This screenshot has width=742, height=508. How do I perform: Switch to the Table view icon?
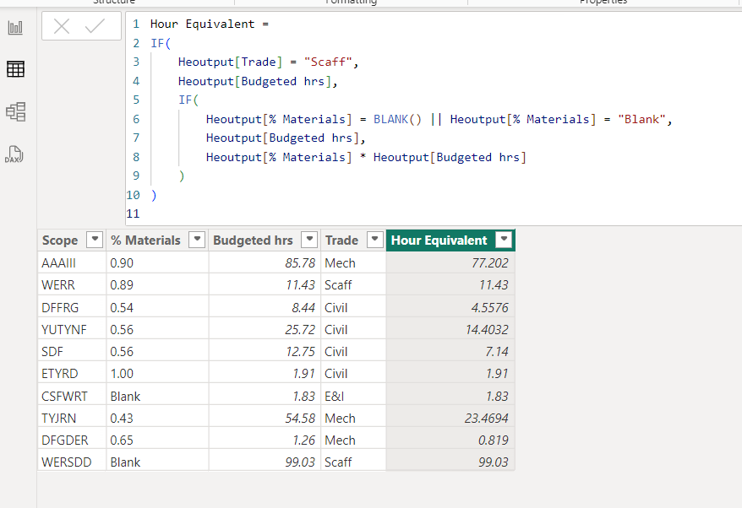coord(15,69)
